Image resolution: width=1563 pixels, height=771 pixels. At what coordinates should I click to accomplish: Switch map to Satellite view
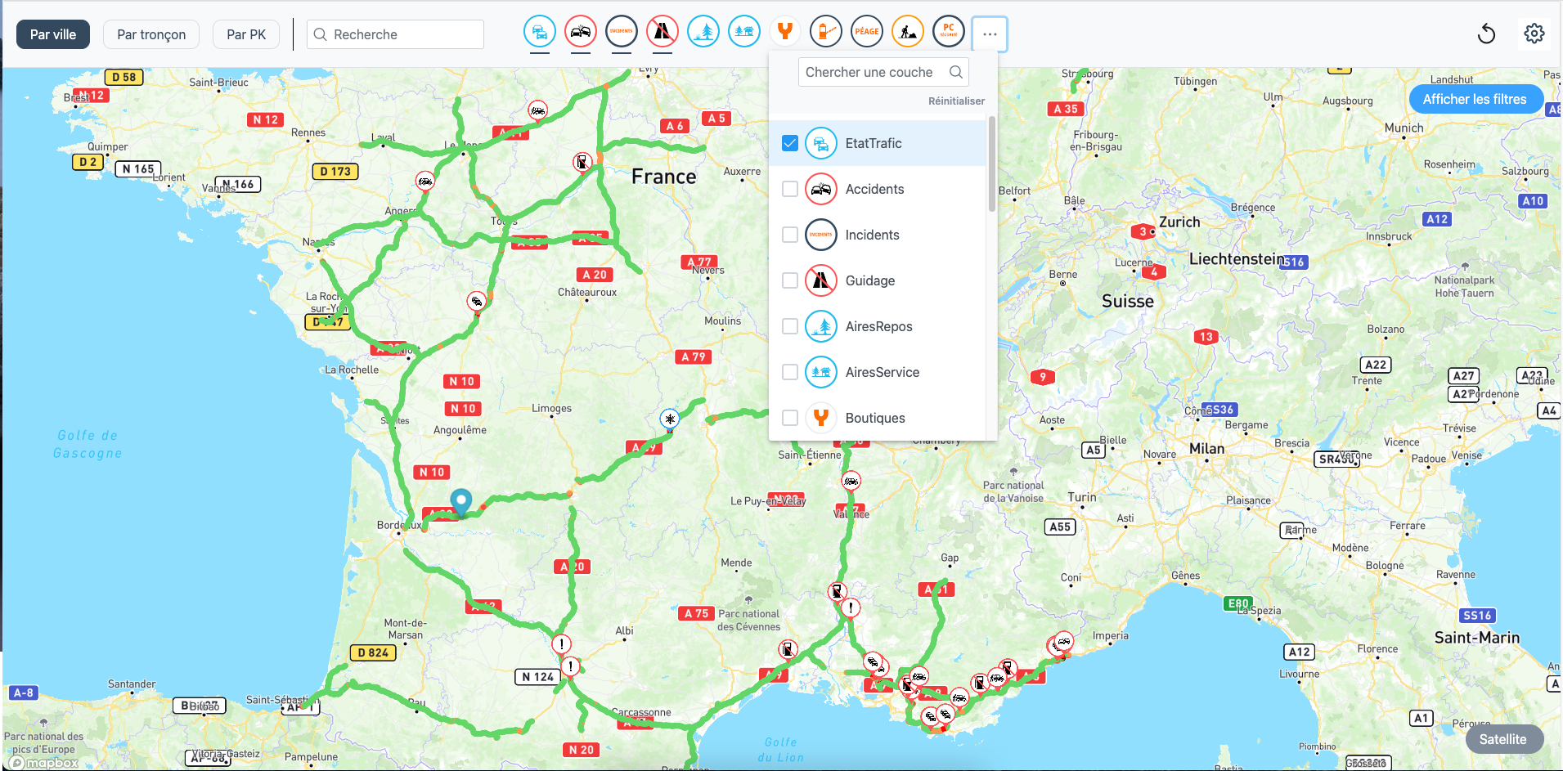tap(1502, 739)
